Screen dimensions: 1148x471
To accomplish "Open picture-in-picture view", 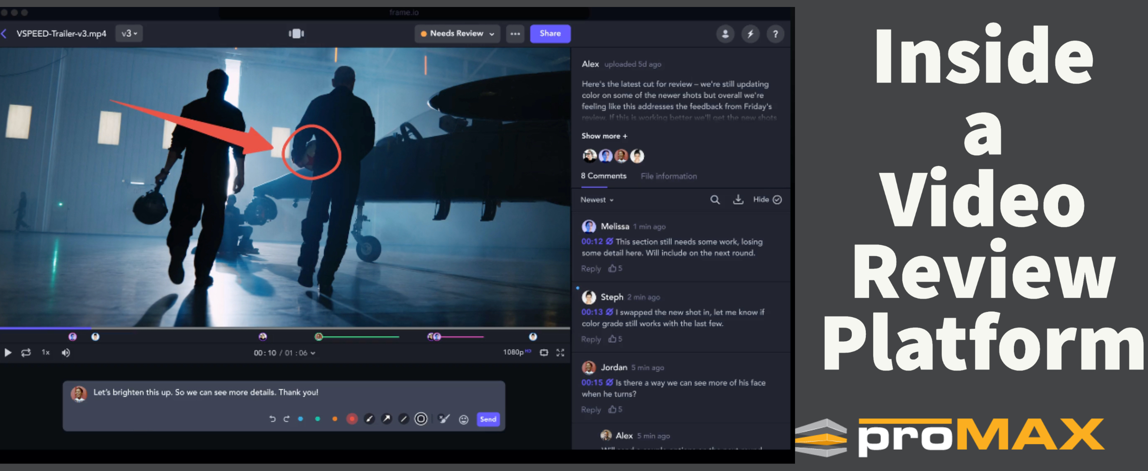I will pyautogui.click(x=544, y=352).
